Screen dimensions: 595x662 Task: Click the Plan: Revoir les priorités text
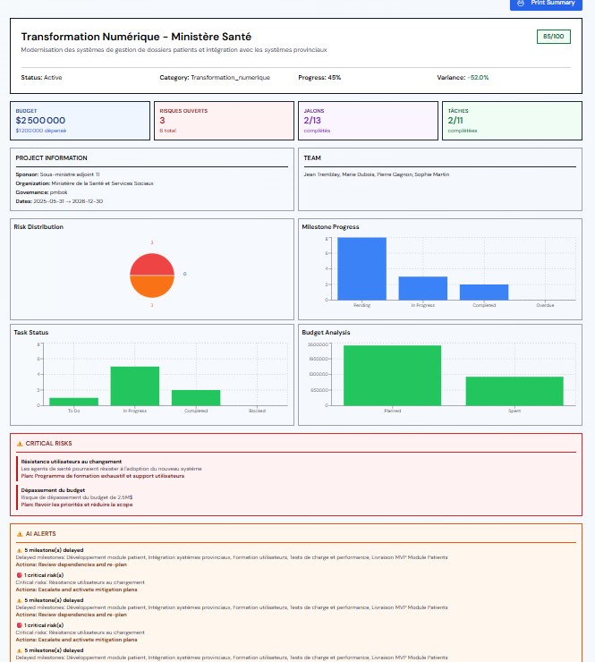[77, 505]
